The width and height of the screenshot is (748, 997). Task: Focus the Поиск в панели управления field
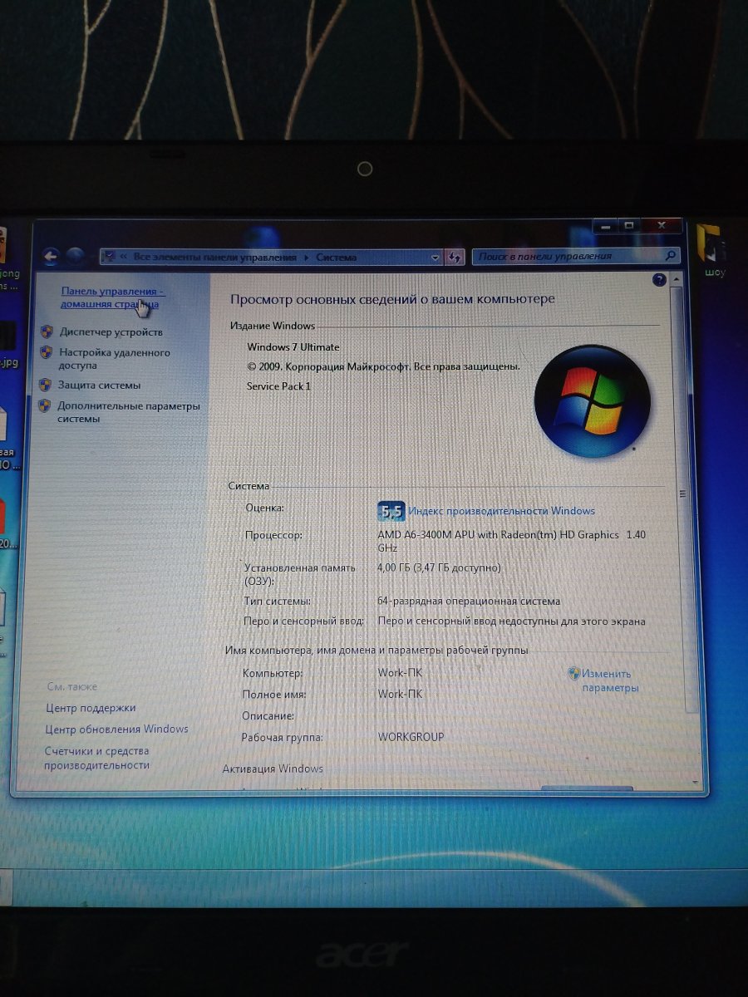pyautogui.click(x=568, y=256)
